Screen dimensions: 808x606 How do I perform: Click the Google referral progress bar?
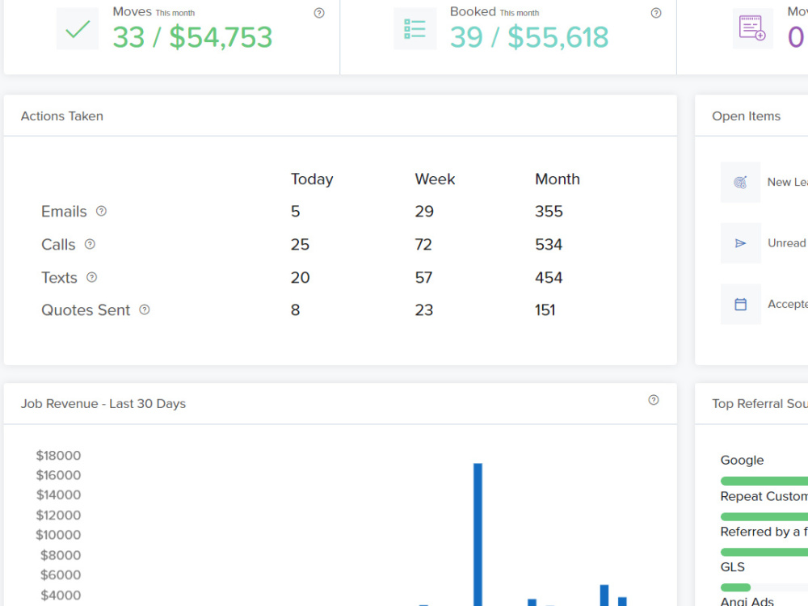point(764,481)
